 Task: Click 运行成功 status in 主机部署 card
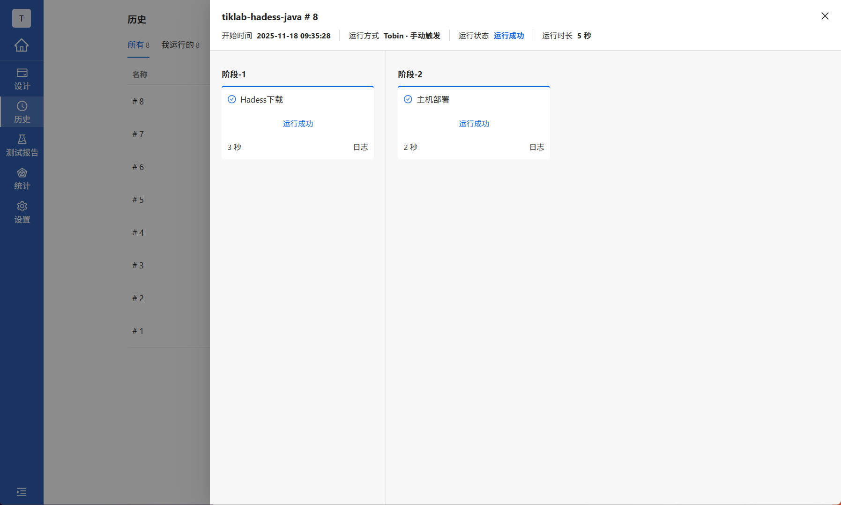pos(474,124)
